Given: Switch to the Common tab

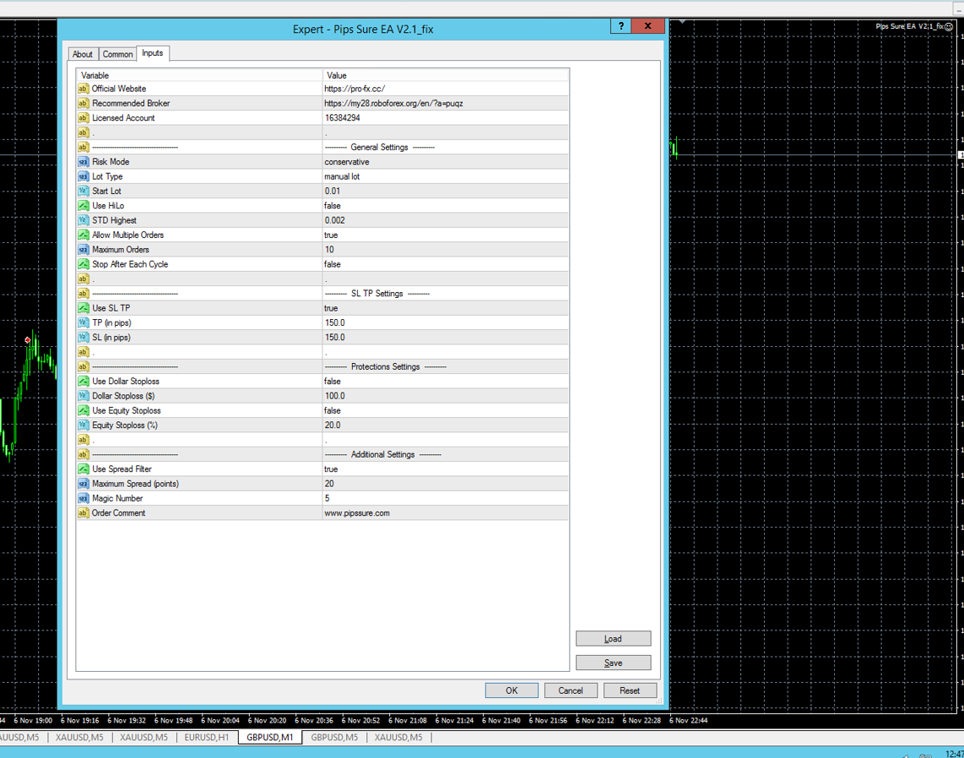Looking at the screenshot, I should [x=117, y=54].
